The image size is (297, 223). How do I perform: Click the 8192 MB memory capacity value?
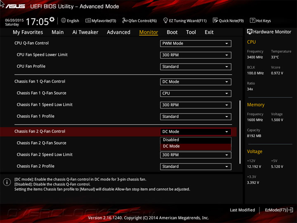pyautogui.click(x=254, y=136)
